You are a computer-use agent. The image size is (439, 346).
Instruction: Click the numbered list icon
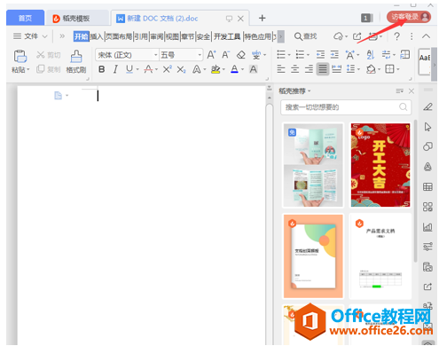300,54
